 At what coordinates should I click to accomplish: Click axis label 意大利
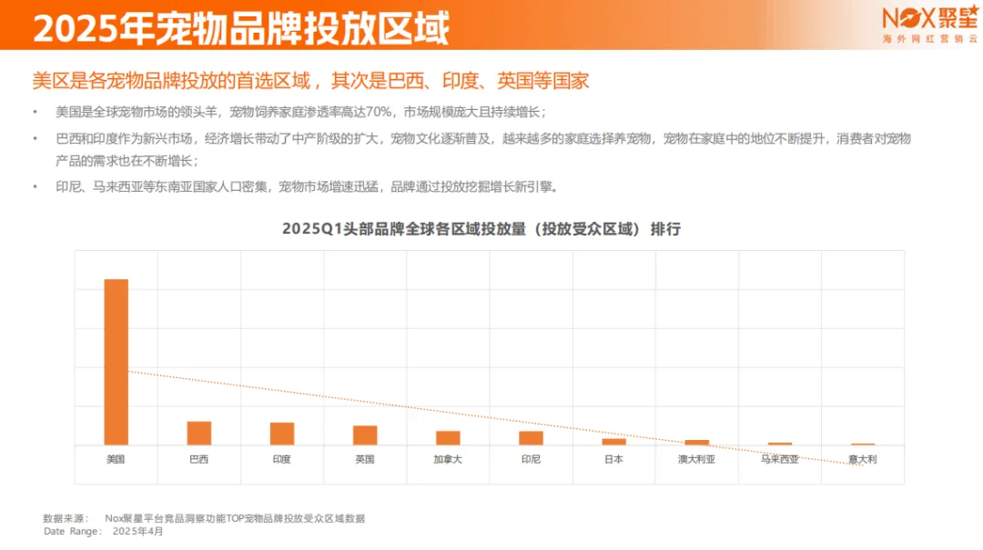pos(863,460)
